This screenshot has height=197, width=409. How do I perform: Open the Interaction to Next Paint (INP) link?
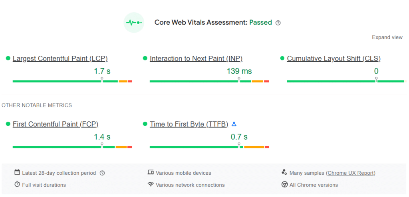[196, 59]
